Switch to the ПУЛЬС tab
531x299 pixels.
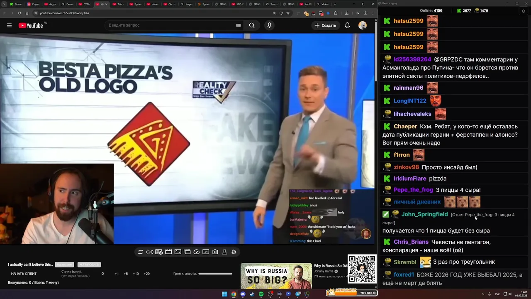coord(84,4)
